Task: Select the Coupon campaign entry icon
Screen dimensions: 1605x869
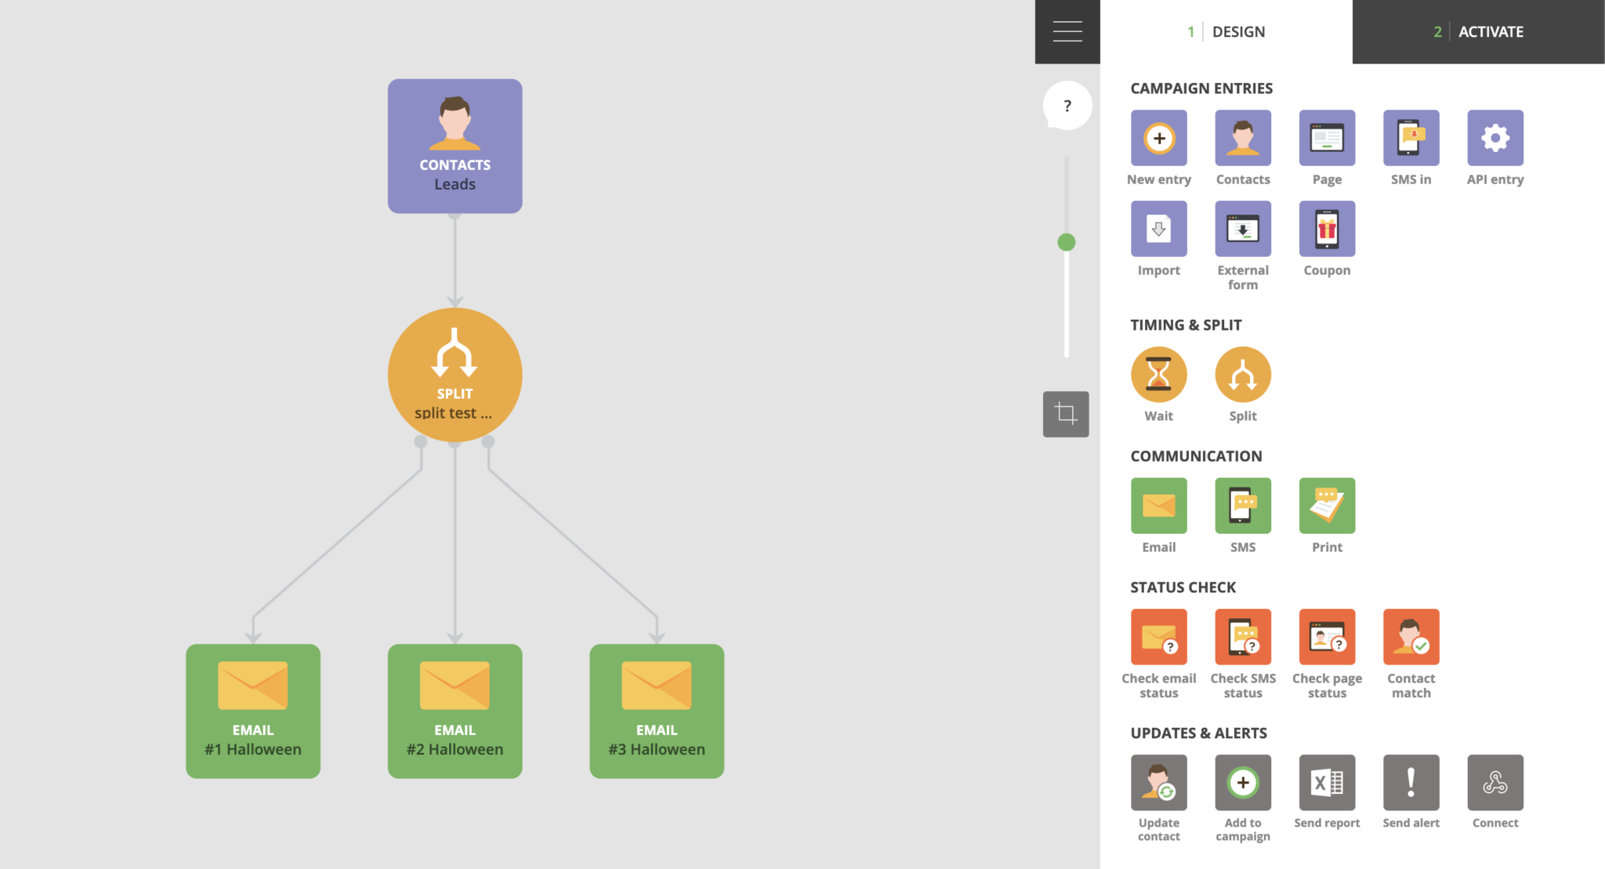Action: (1327, 229)
